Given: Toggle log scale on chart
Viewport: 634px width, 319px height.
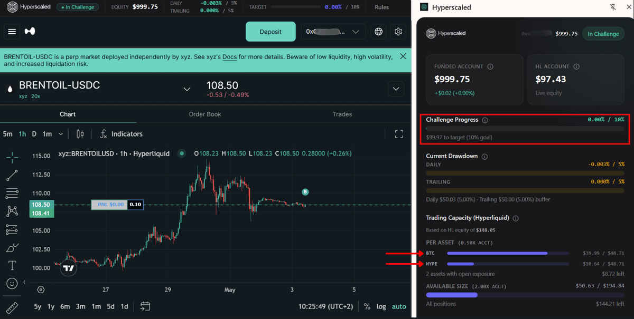Looking at the screenshot, I should (381, 306).
